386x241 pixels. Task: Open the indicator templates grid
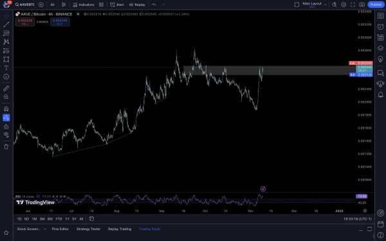click(101, 4)
